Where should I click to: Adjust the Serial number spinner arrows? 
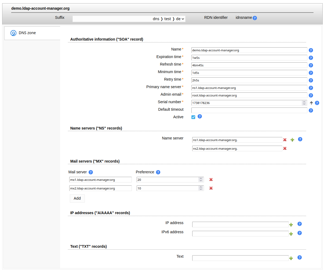pyautogui.click(x=304, y=103)
